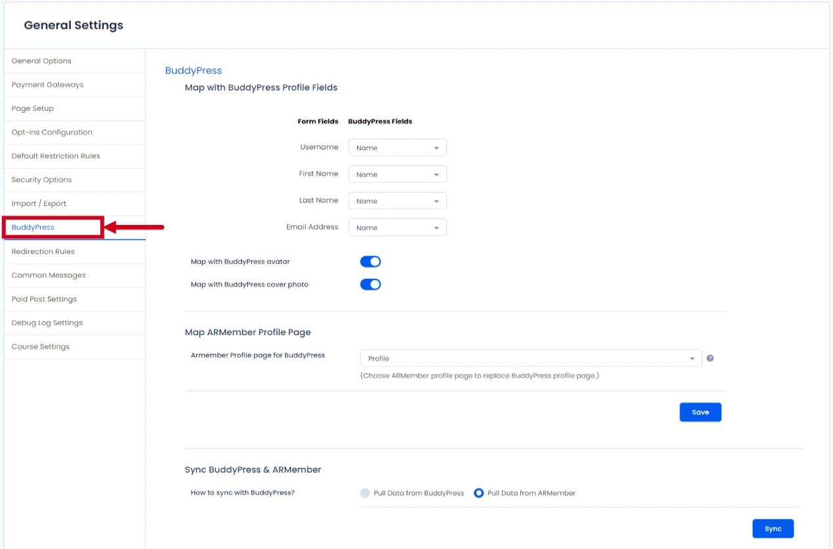Switch to Security Options tab
Viewport: 833px width, 549px height.
pyautogui.click(x=74, y=180)
